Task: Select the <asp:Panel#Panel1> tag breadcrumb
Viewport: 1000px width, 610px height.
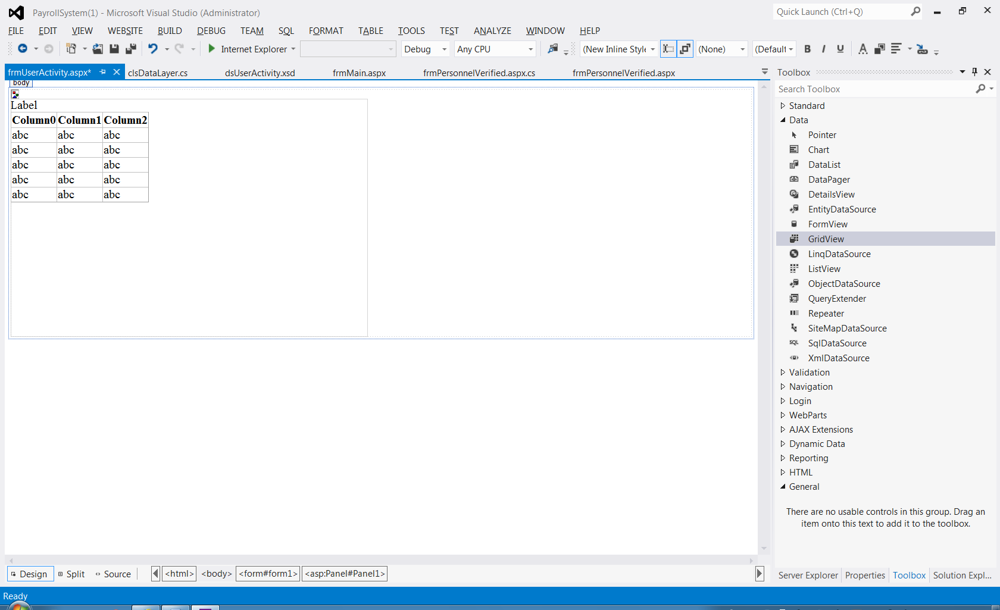Action: [x=345, y=574]
